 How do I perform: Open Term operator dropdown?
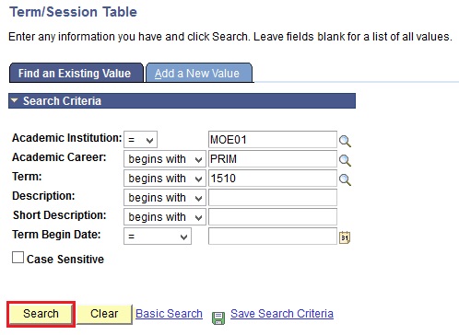coord(165,179)
